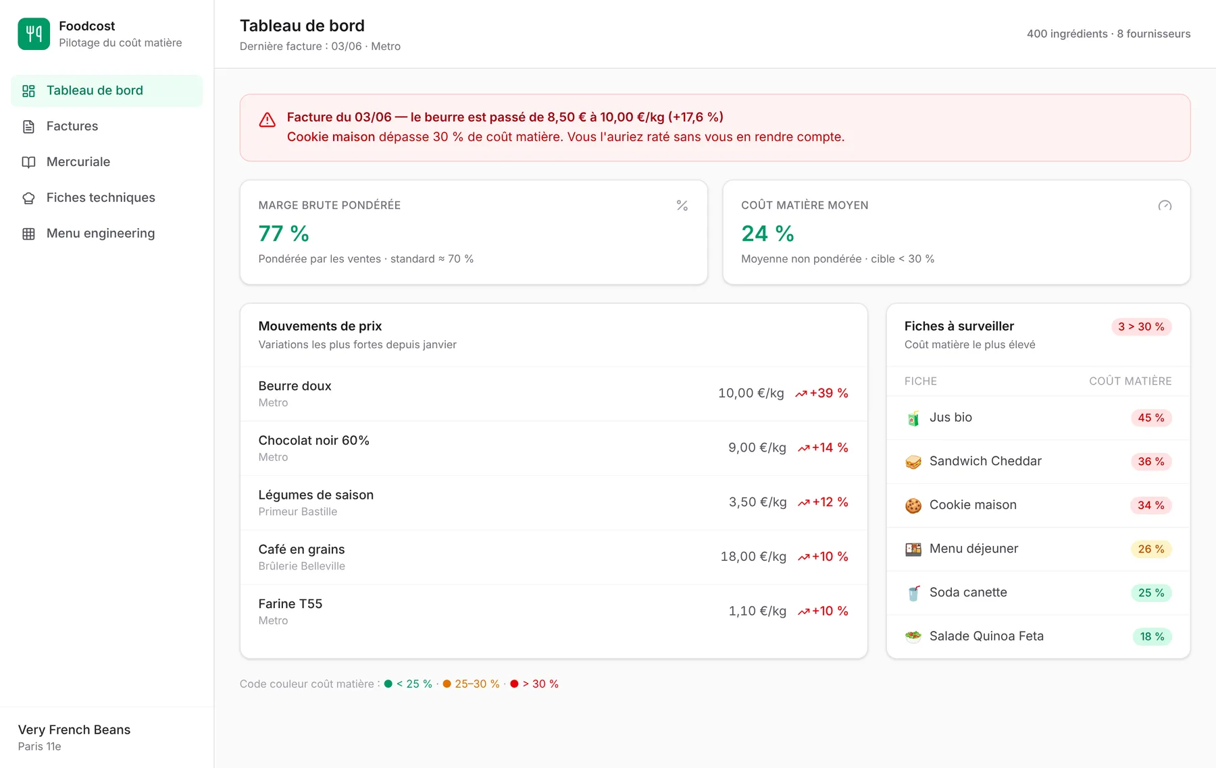1216x768 pixels.
Task: Click the Fiches techniques chef hat icon
Action: pyautogui.click(x=28, y=198)
